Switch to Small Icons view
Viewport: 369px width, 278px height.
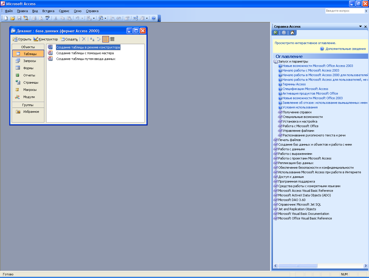click(99, 39)
